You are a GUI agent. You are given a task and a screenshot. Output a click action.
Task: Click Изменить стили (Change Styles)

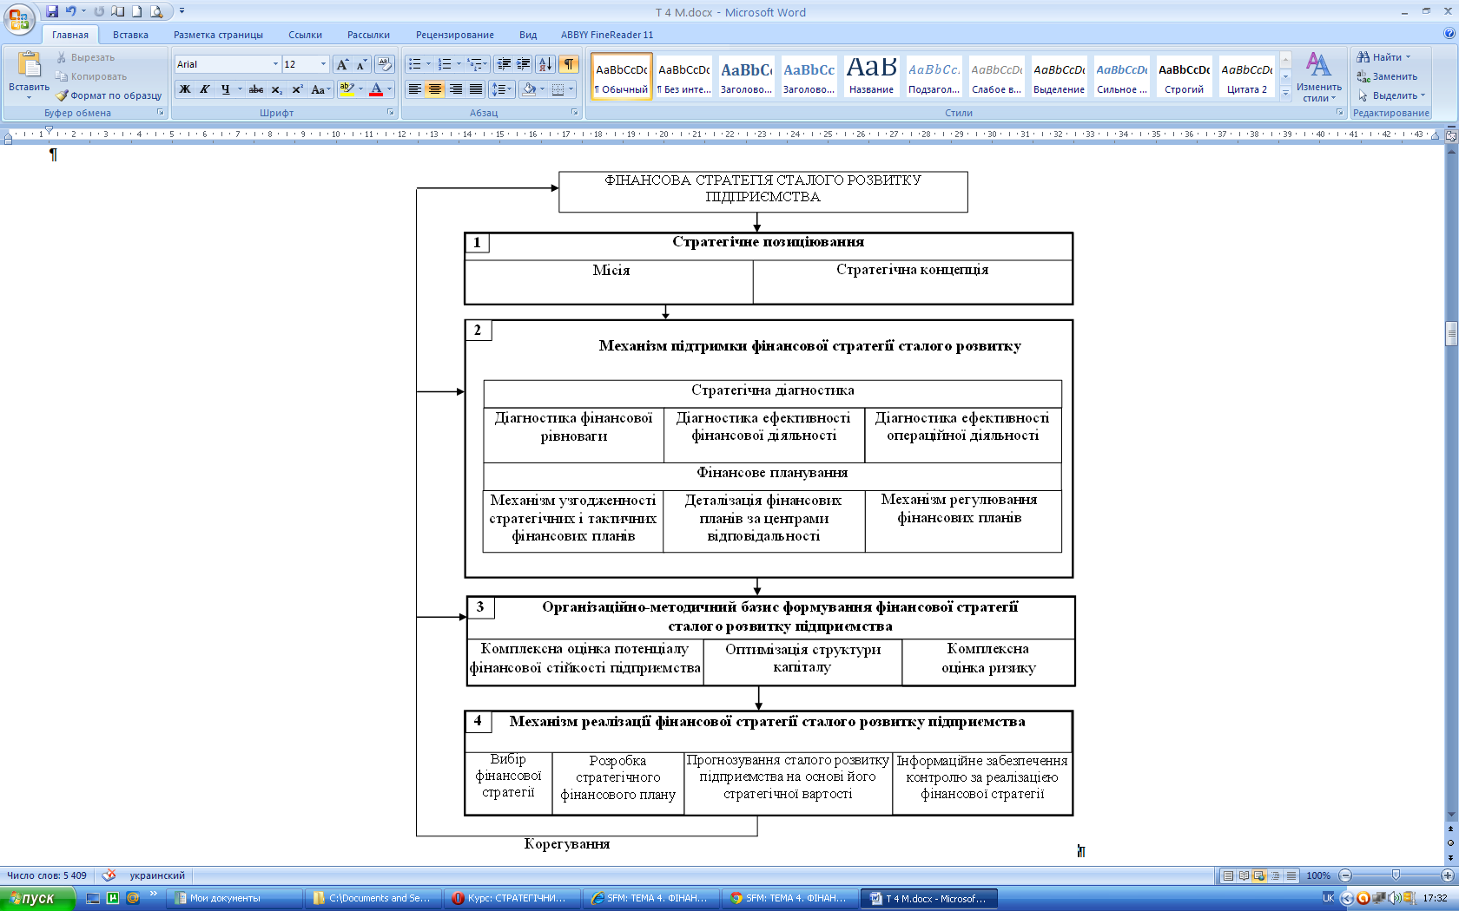[1318, 76]
